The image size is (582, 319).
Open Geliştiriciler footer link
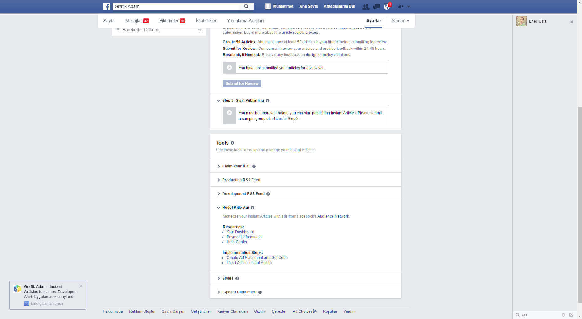pos(201,311)
